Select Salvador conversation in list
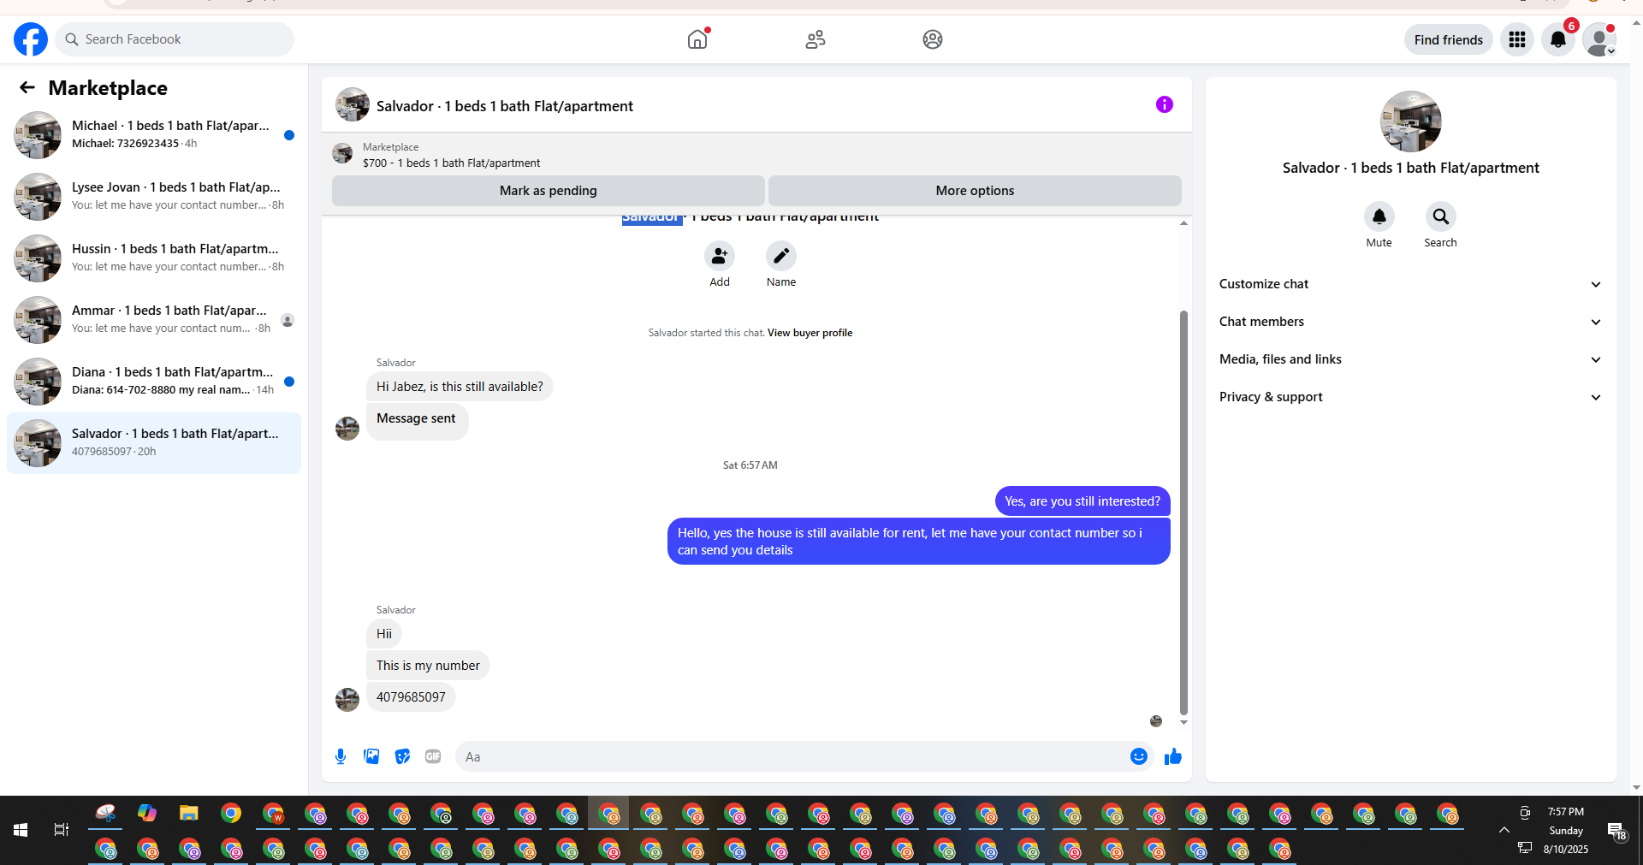This screenshot has height=865, width=1643. (x=154, y=443)
